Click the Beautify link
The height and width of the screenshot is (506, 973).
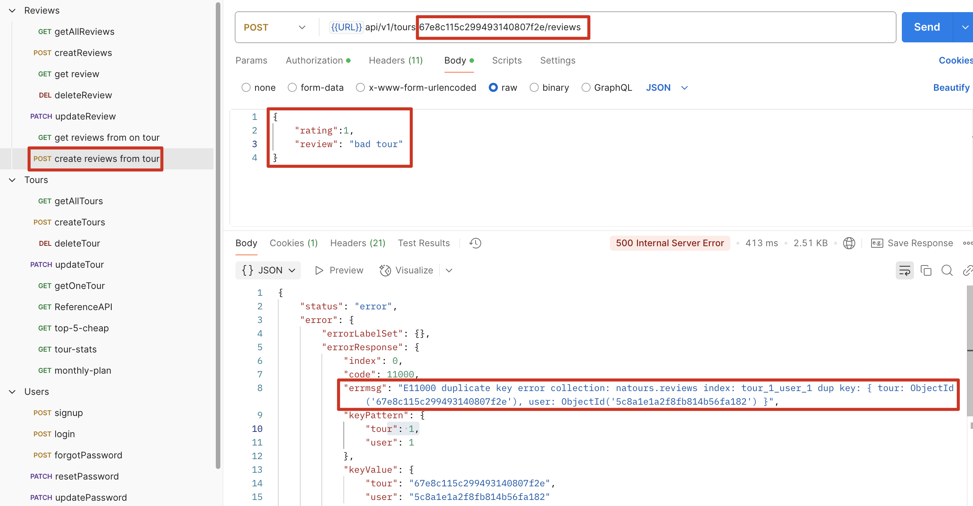951,88
